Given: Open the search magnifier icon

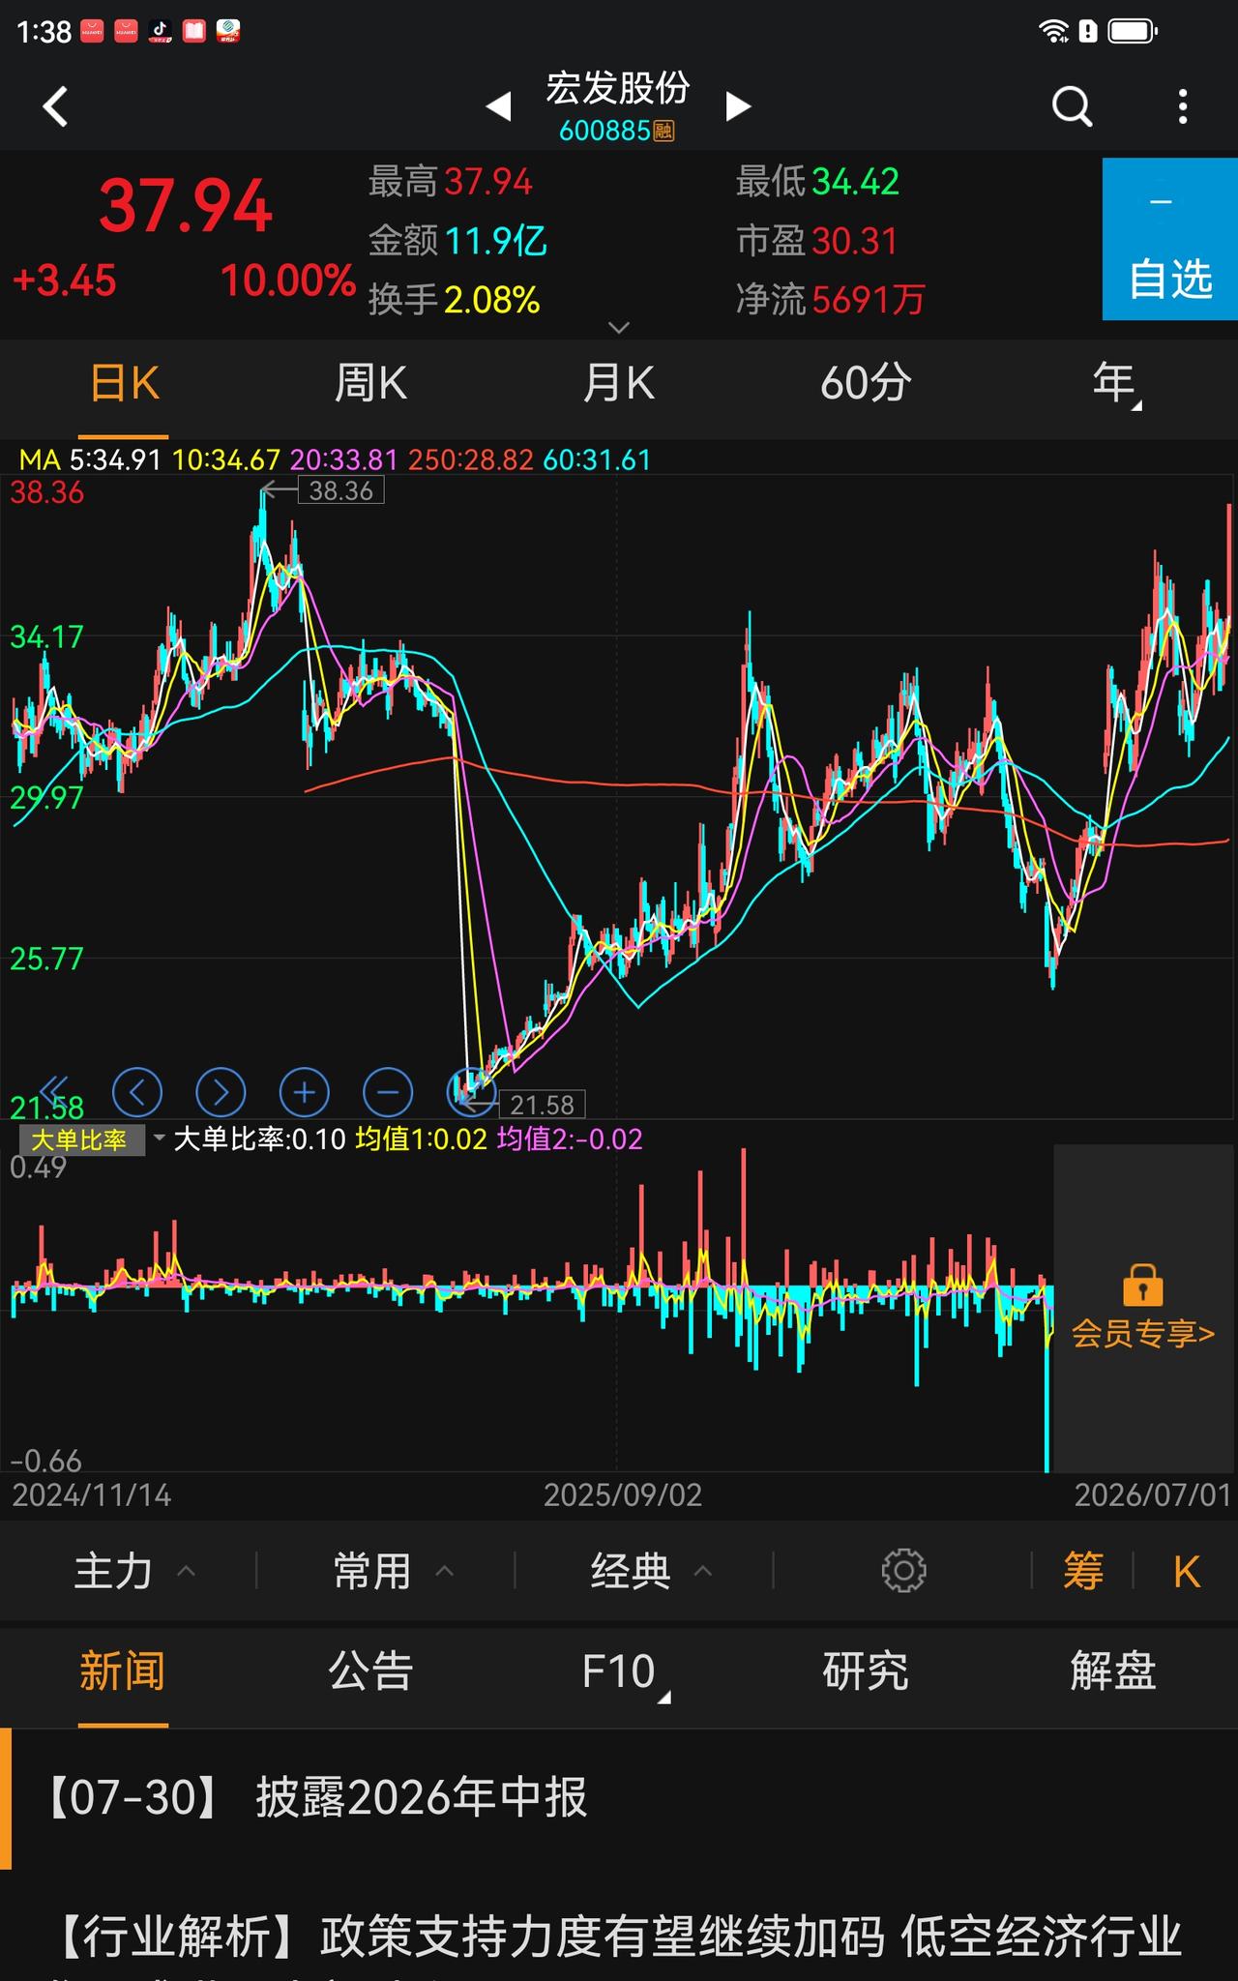Looking at the screenshot, I should pos(1072,106).
